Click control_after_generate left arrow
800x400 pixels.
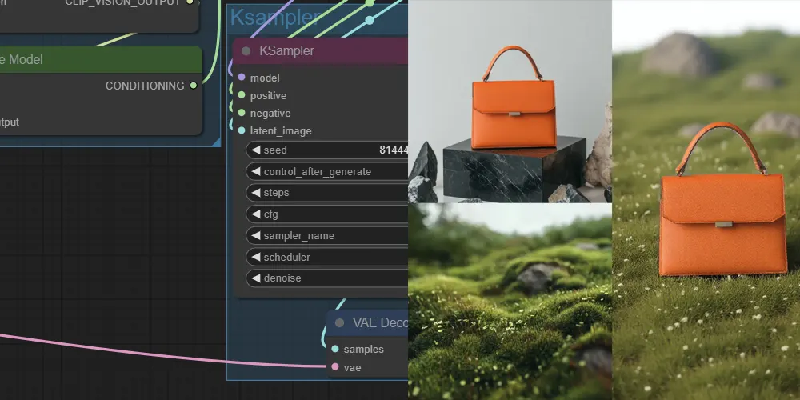tap(256, 171)
